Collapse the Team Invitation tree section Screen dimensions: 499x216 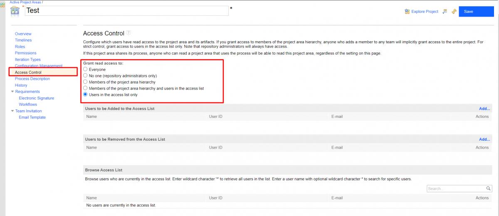click(12, 111)
